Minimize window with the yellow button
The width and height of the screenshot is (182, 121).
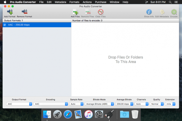coord(9,6)
